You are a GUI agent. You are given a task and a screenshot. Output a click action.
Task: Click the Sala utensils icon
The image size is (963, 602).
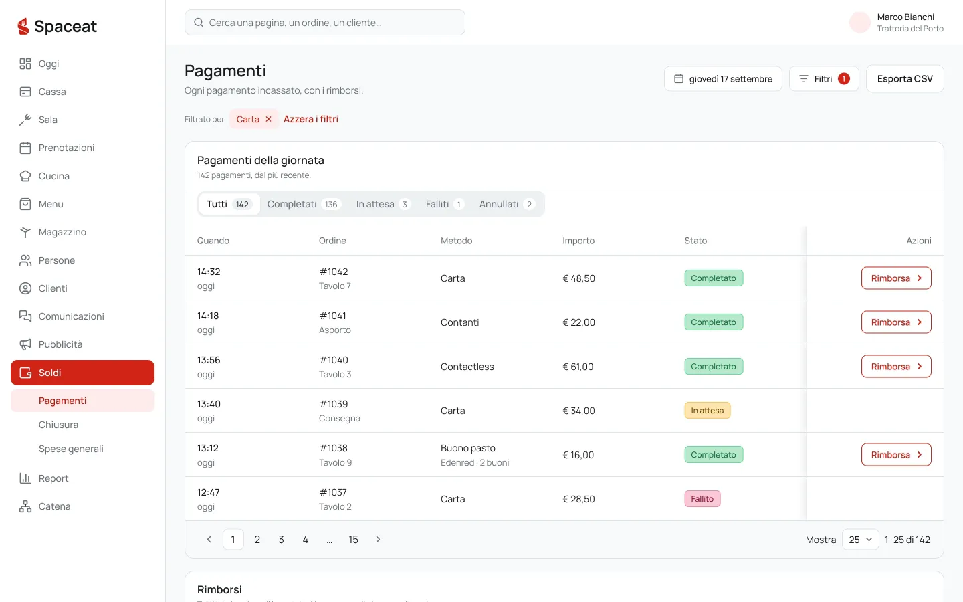pyautogui.click(x=25, y=120)
